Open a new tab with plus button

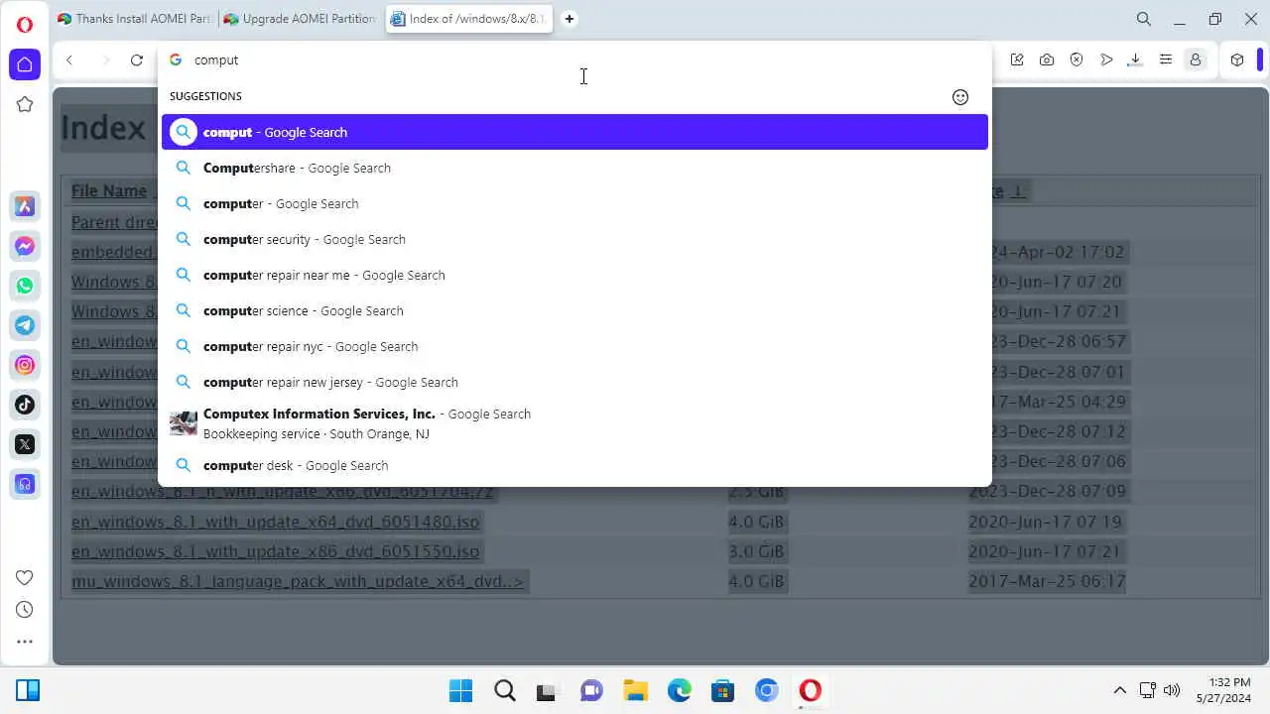coord(570,19)
